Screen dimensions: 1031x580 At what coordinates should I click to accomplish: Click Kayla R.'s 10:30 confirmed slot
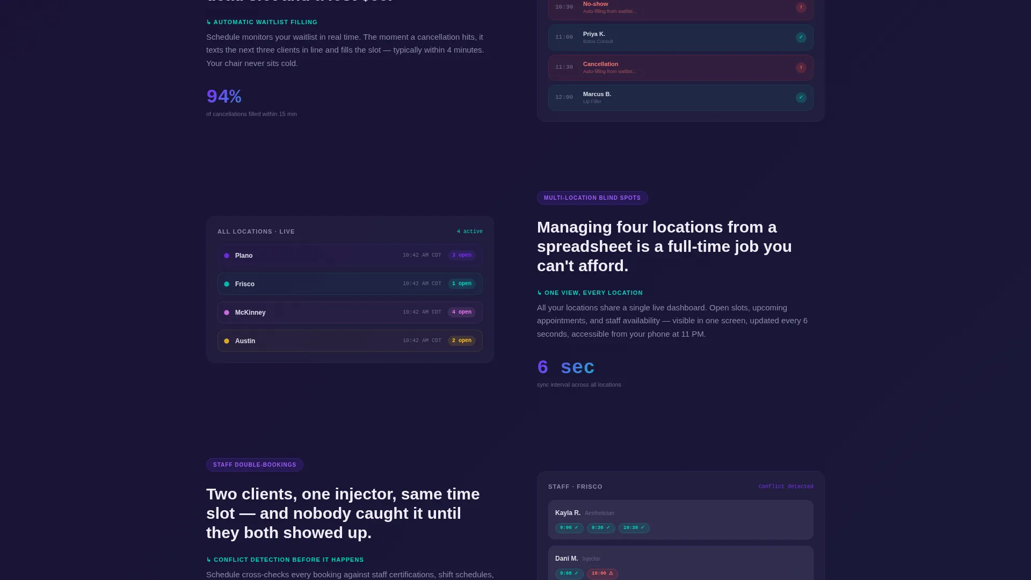click(x=634, y=528)
